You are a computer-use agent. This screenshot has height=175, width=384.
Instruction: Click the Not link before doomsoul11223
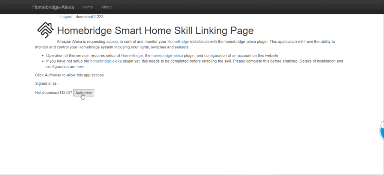(x=38, y=93)
